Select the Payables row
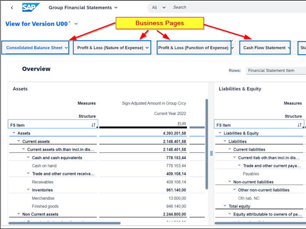The width and height of the screenshot is (306, 229). (x=251, y=174)
